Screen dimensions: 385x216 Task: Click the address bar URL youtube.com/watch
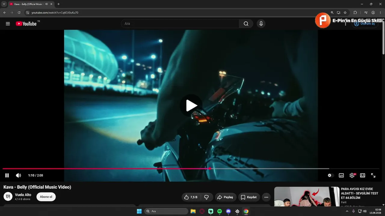pos(55,13)
